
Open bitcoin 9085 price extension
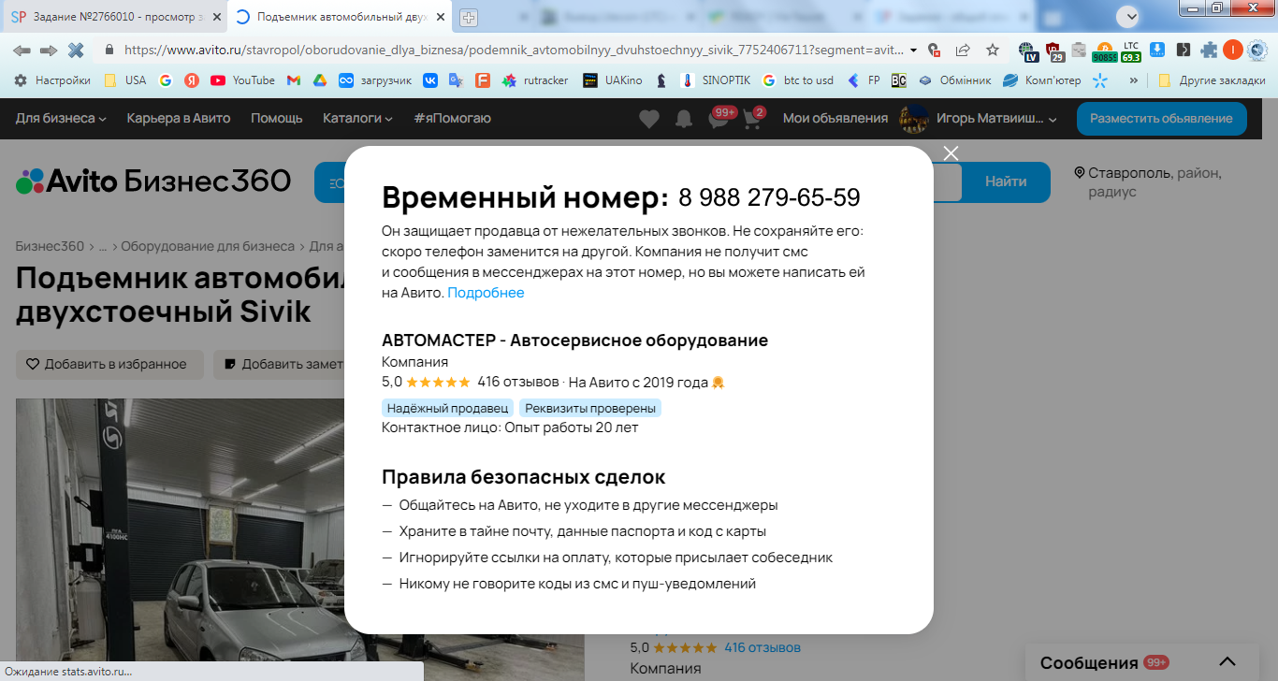pyautogui.click(x=1105, y=51)
